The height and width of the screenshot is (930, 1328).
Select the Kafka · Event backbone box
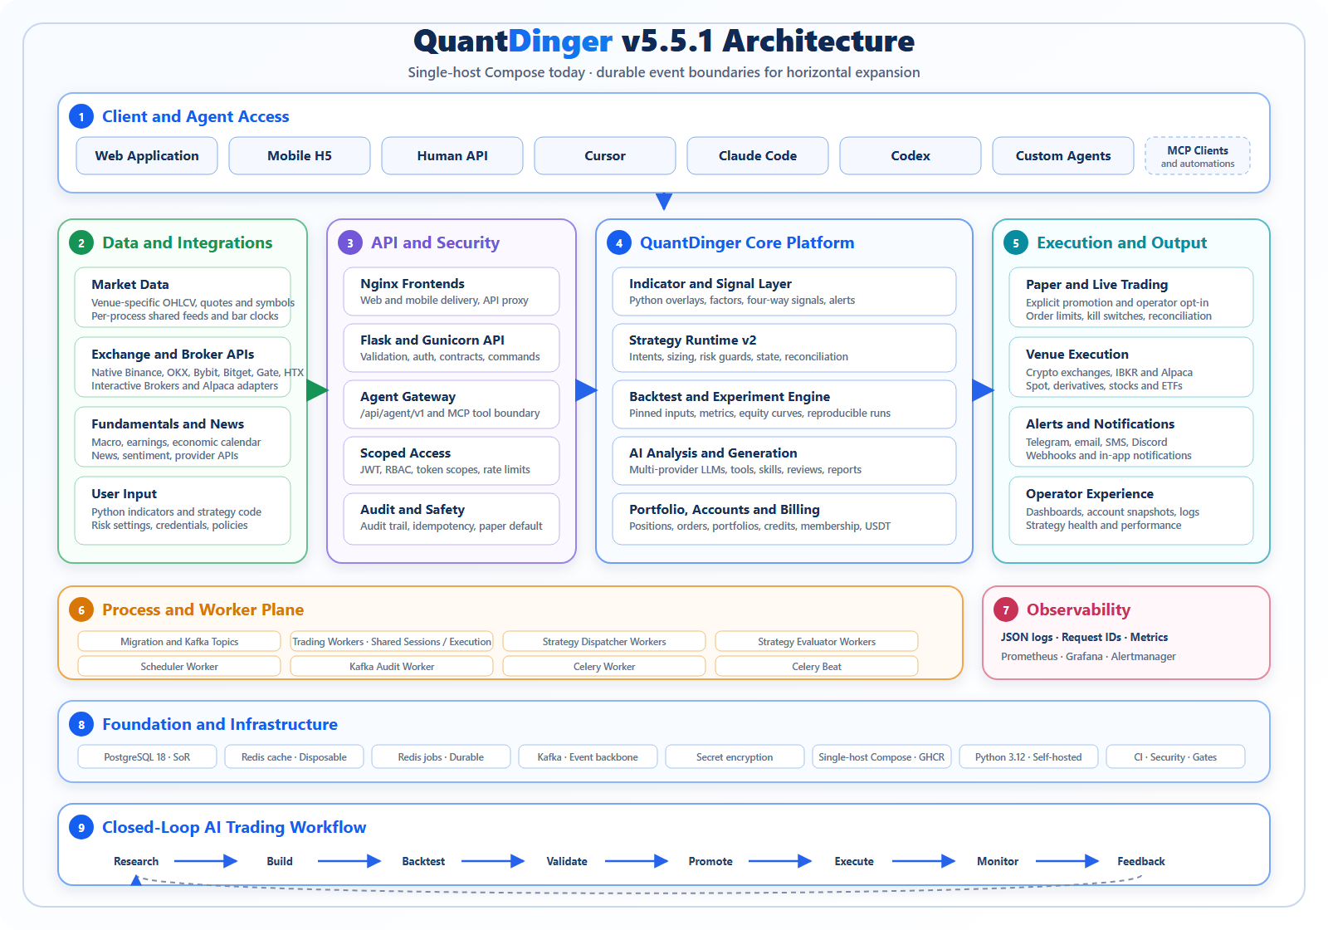[588, 756]
